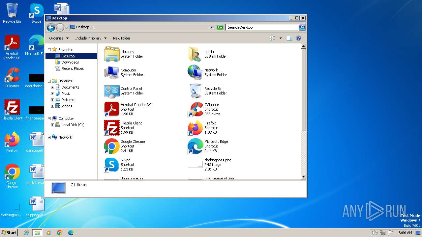Click the File Explorer taskbar button
The width and height of the screenshot is (422, 237).
(37, 233)
